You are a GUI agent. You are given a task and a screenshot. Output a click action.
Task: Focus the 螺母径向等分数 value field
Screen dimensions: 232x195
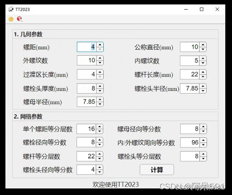pyautogui.click(x=190, y=129)
